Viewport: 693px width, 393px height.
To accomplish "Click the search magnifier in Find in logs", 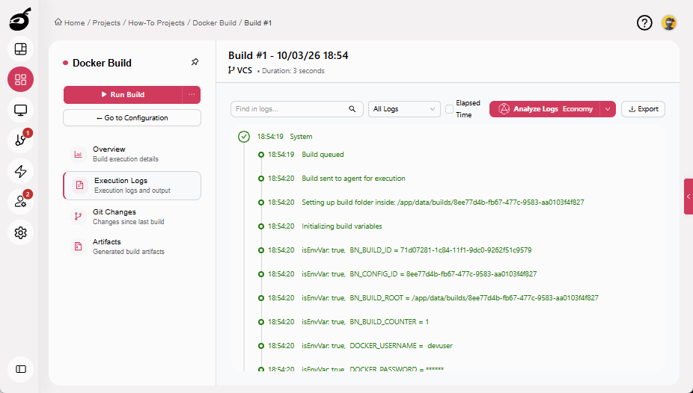I will pyautogui.click(x=352, y=109).
